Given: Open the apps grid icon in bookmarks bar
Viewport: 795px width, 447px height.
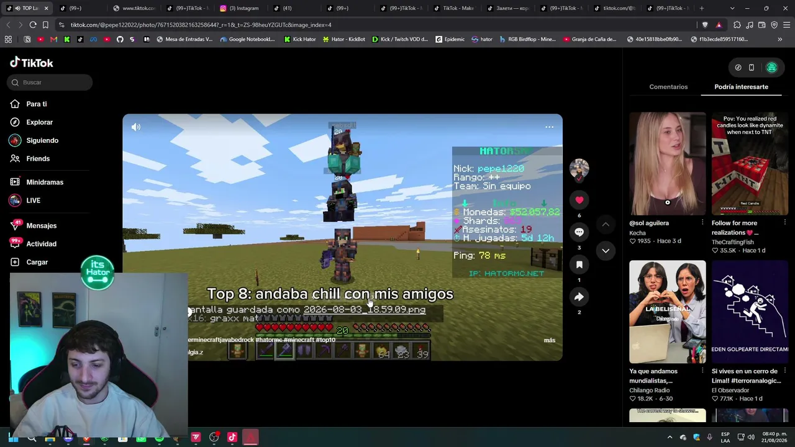Looking at the screenshot, I should click(8, 39).
